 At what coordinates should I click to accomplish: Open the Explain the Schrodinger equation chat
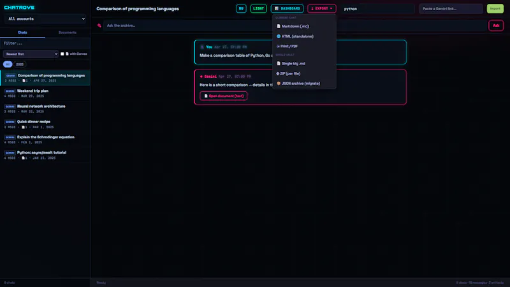tap(45, 140)
